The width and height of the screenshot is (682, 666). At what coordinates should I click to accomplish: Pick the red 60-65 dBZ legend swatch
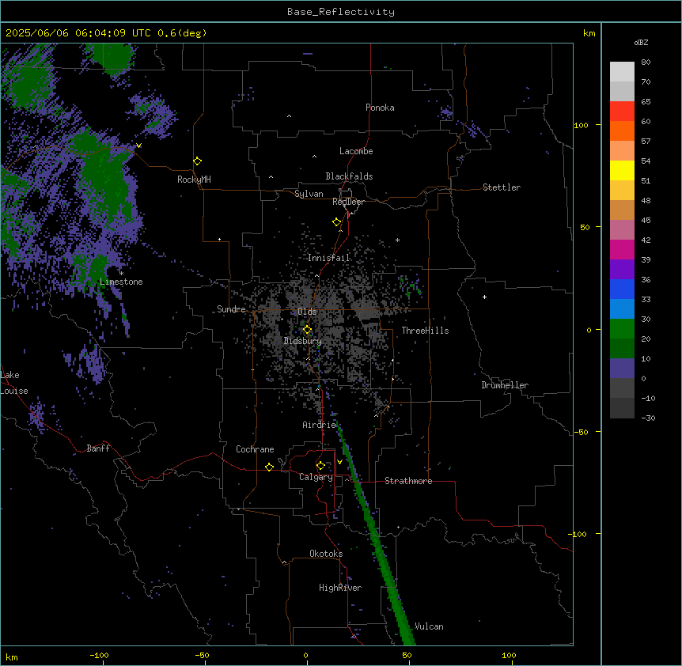click(622, 112)
